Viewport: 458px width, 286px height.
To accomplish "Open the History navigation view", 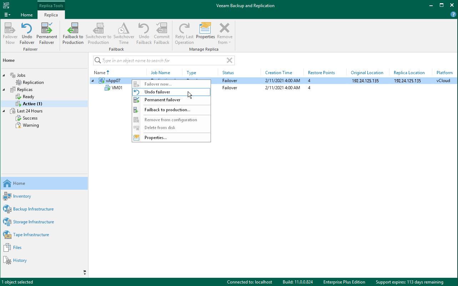I will coord(44,260).
